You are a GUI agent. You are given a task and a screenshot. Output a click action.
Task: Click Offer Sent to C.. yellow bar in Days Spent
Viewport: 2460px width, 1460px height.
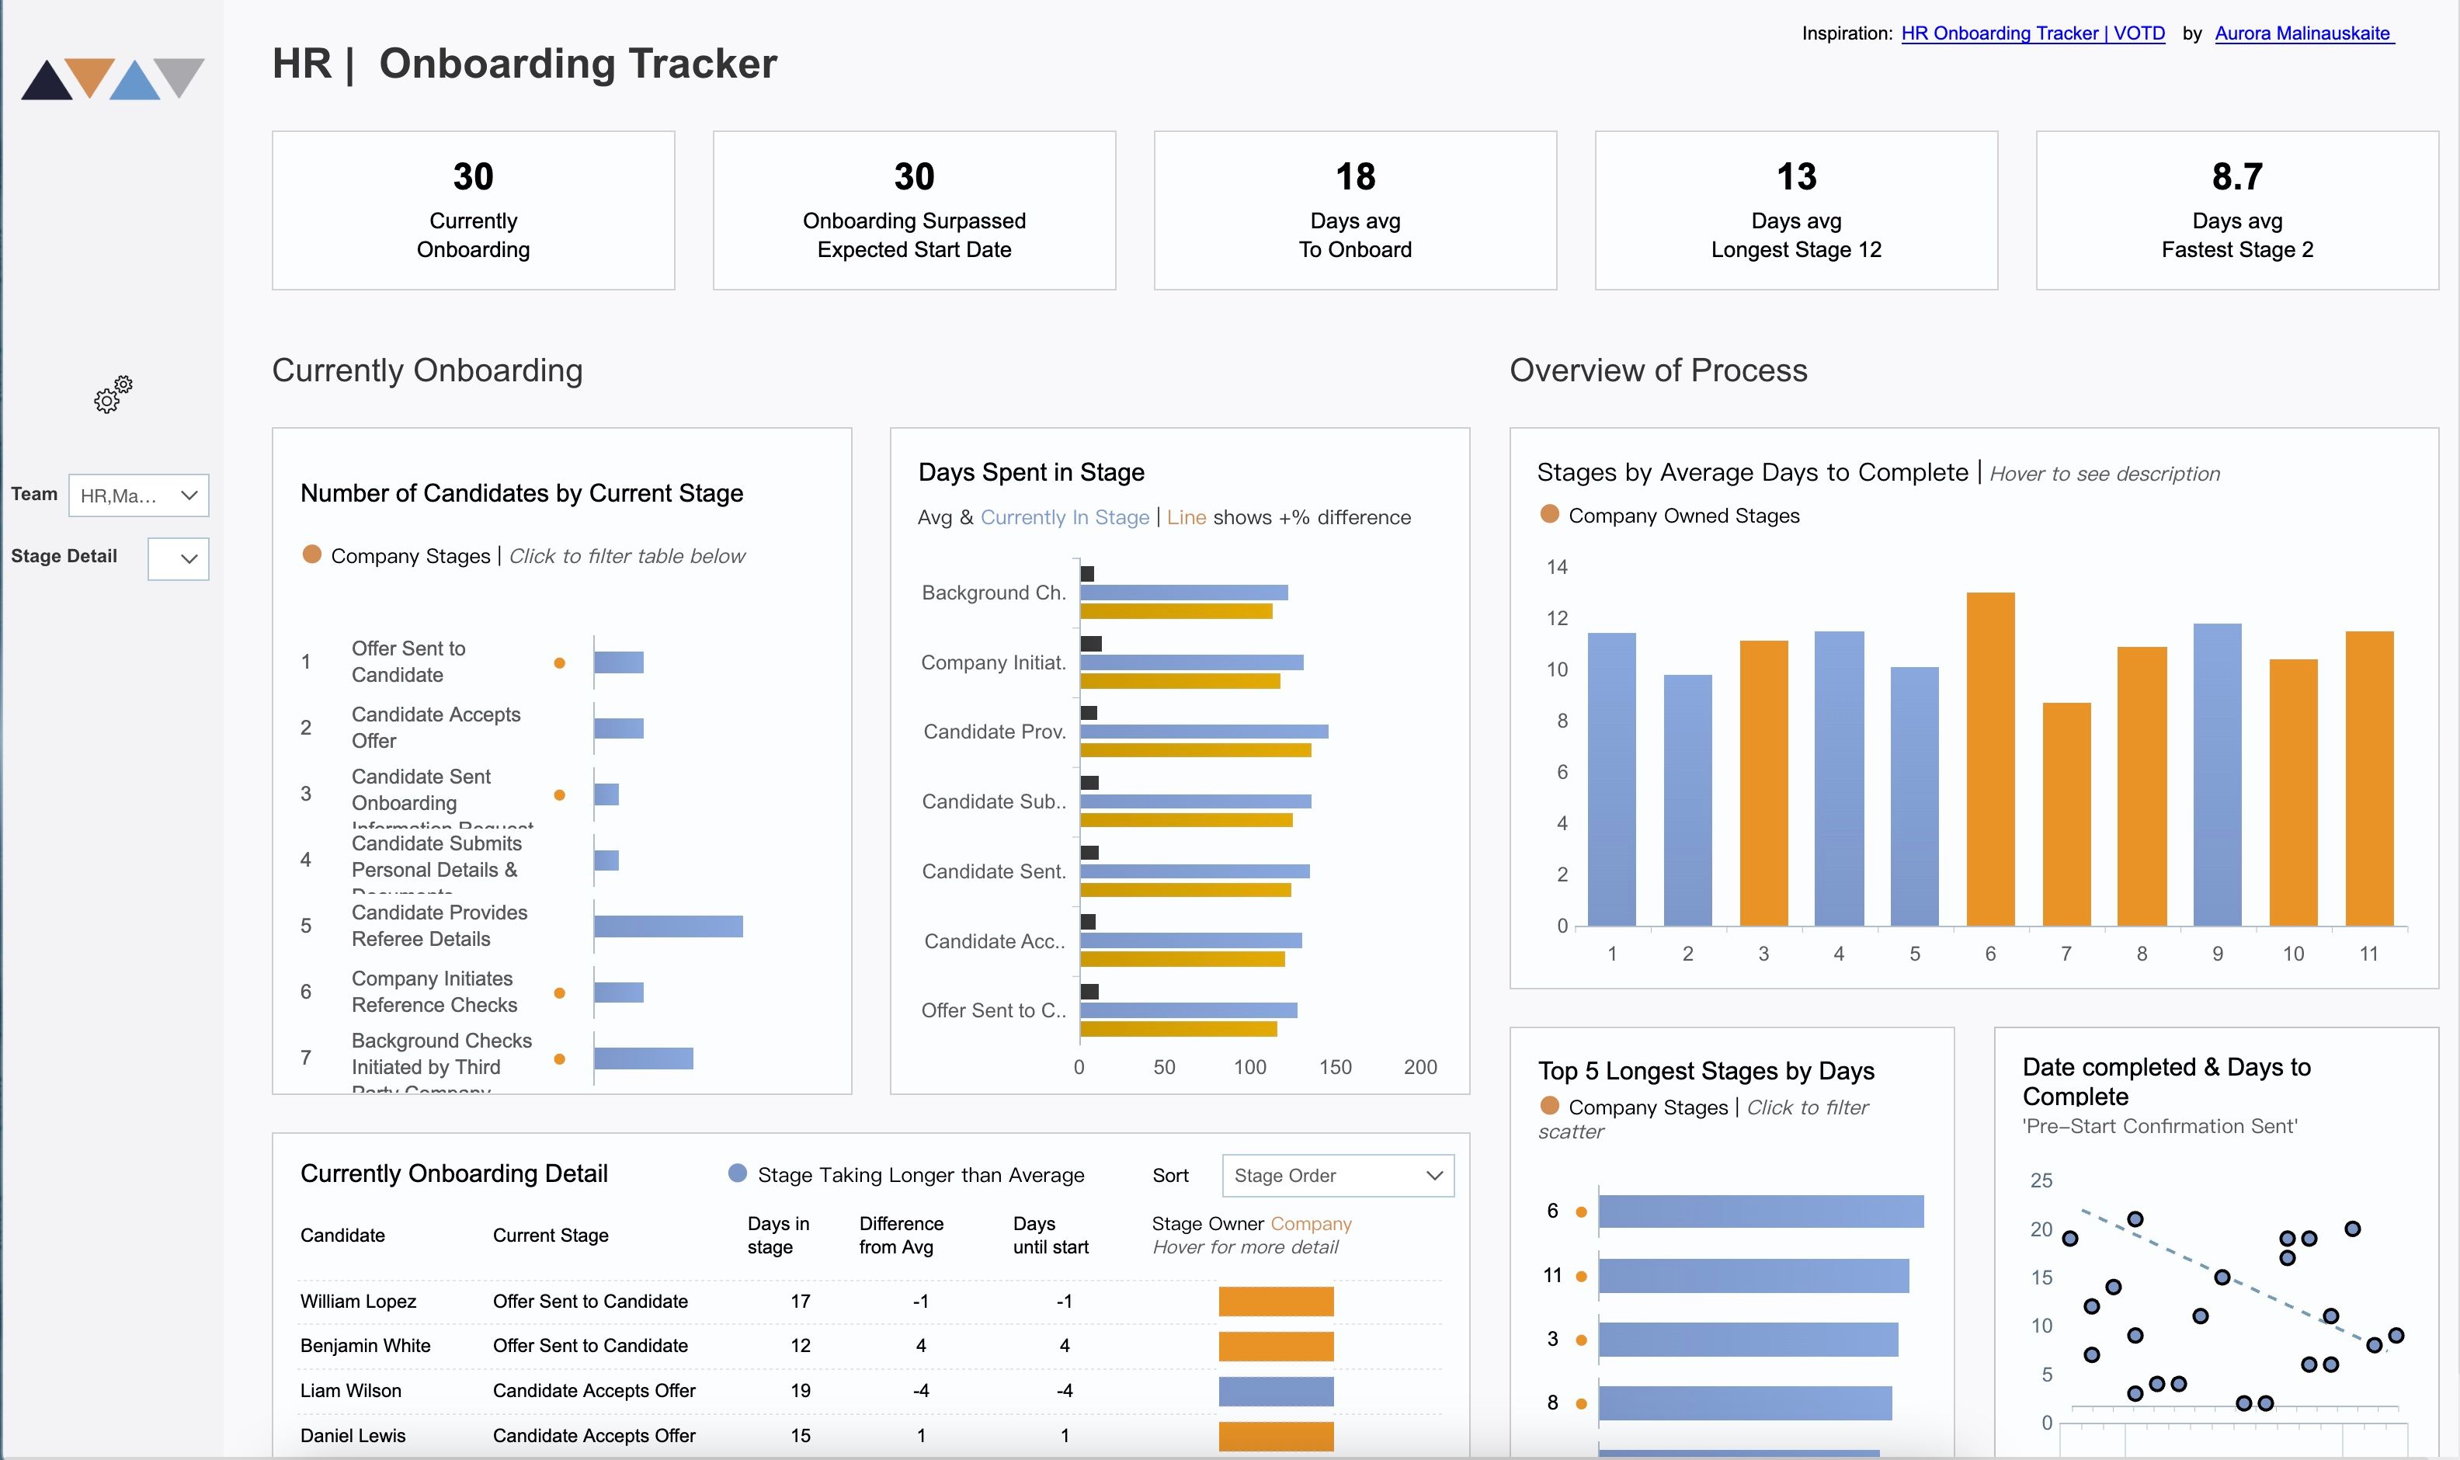tap(1178, 1029)
